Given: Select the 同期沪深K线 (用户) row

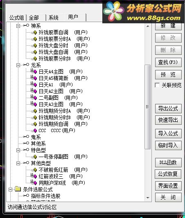Looking at the screenshot, I should coord(62,183).
